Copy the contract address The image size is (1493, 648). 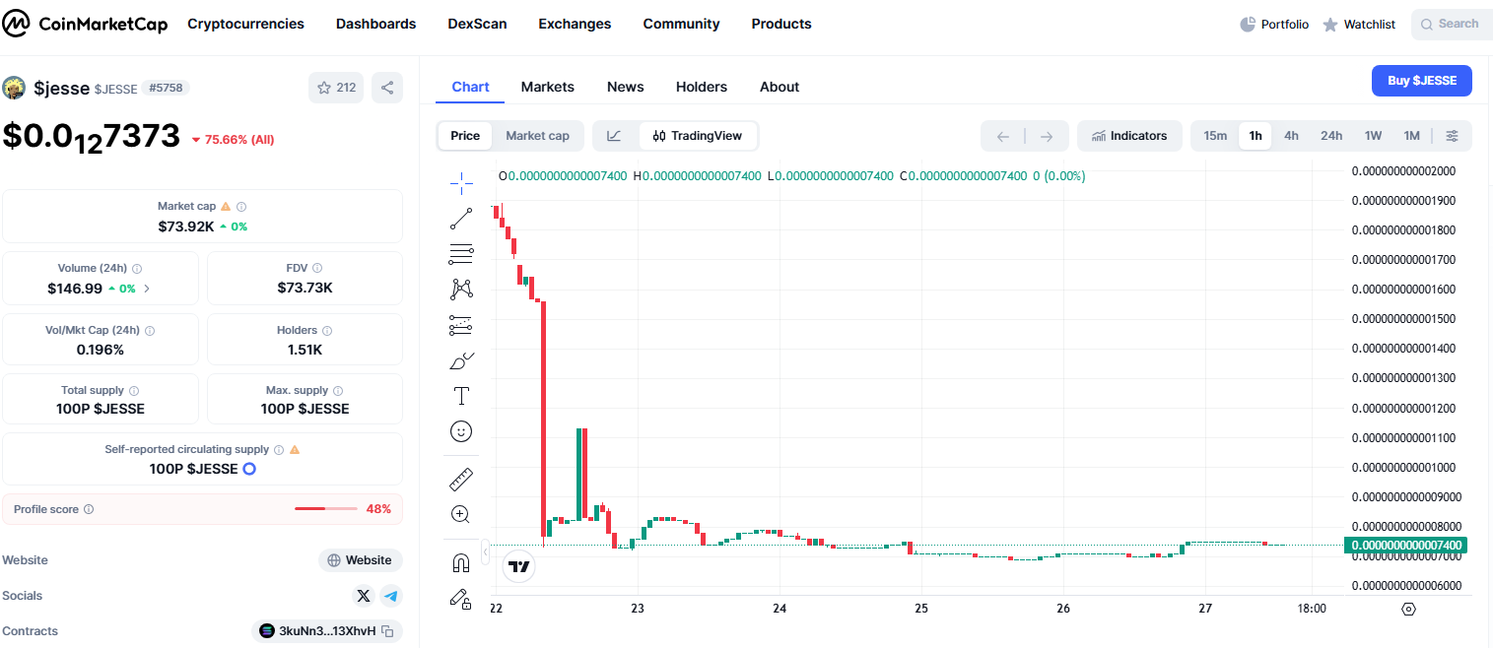click(388, 631)
